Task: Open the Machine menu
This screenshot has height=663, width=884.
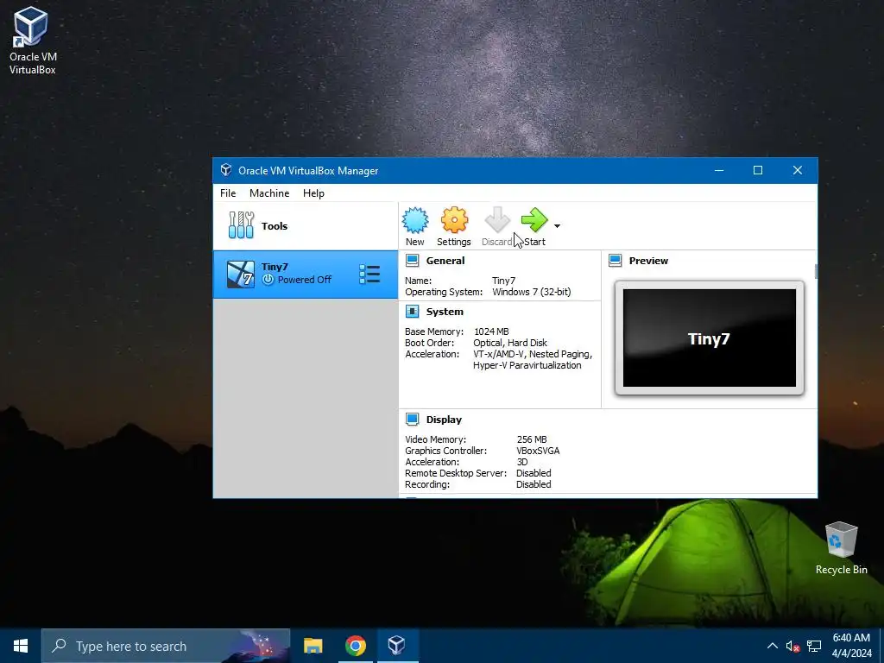Action: (269, 193)
